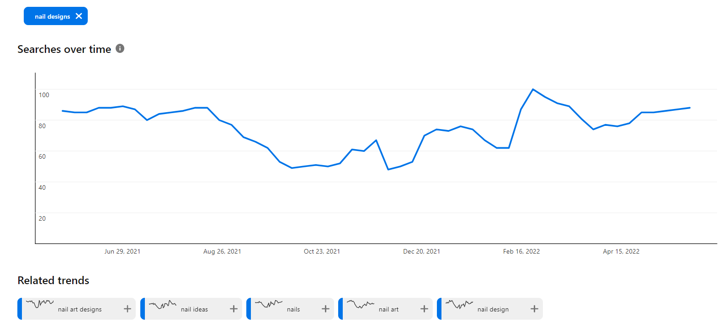Click plus icon on nail design chip
The width and height of the screenshot is (728, 327).
[x=534, y=309]
